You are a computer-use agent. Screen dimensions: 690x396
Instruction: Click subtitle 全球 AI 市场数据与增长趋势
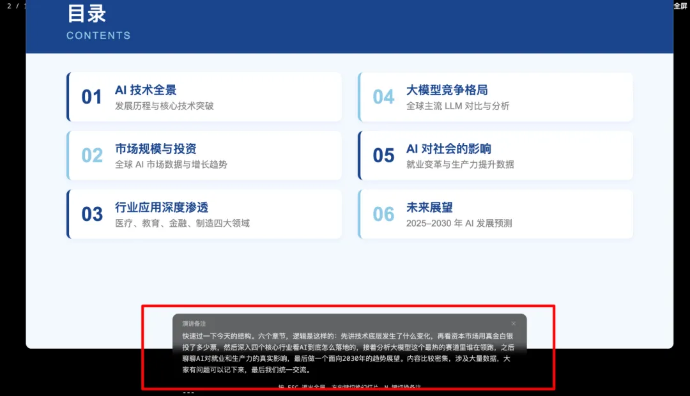[x=171, y=165]
